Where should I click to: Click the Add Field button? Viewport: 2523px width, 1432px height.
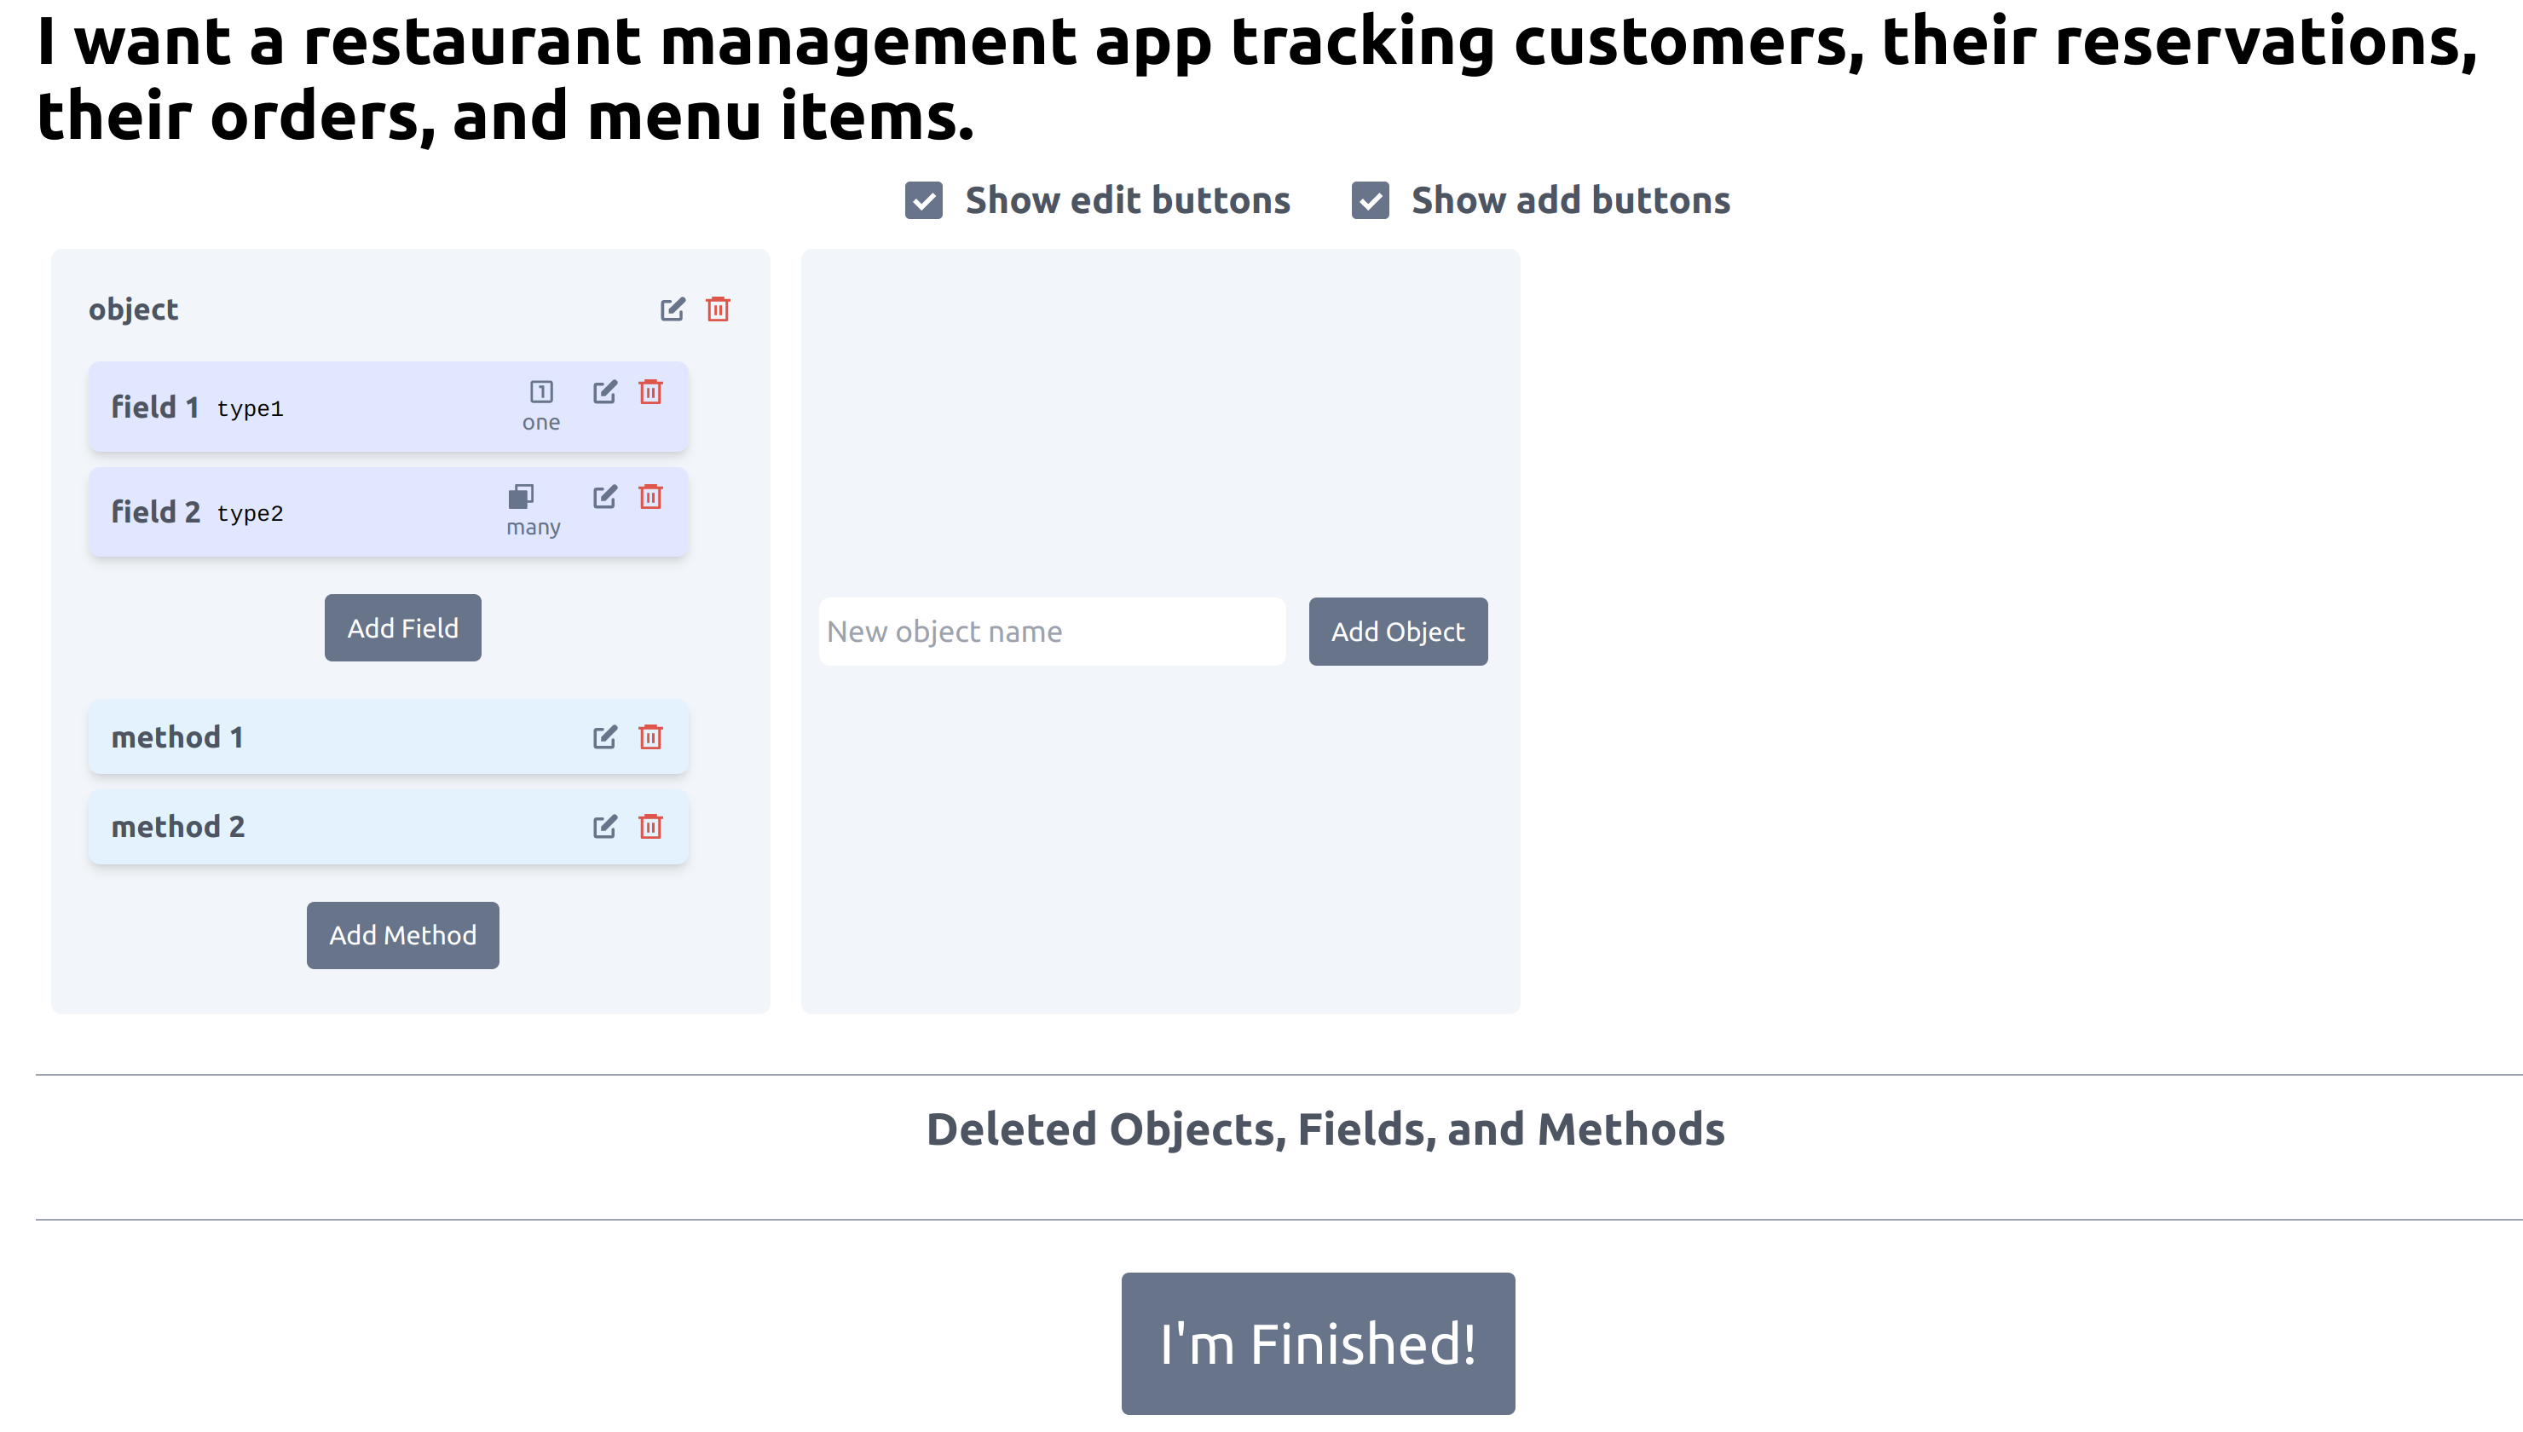(403, 628)
